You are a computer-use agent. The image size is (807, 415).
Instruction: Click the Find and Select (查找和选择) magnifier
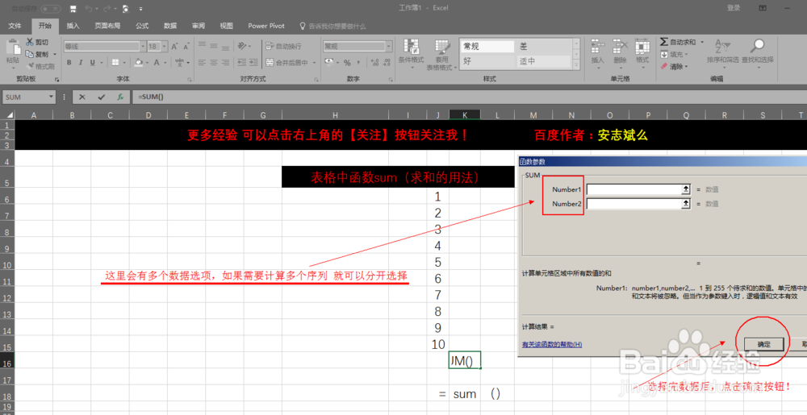point(757,47)
